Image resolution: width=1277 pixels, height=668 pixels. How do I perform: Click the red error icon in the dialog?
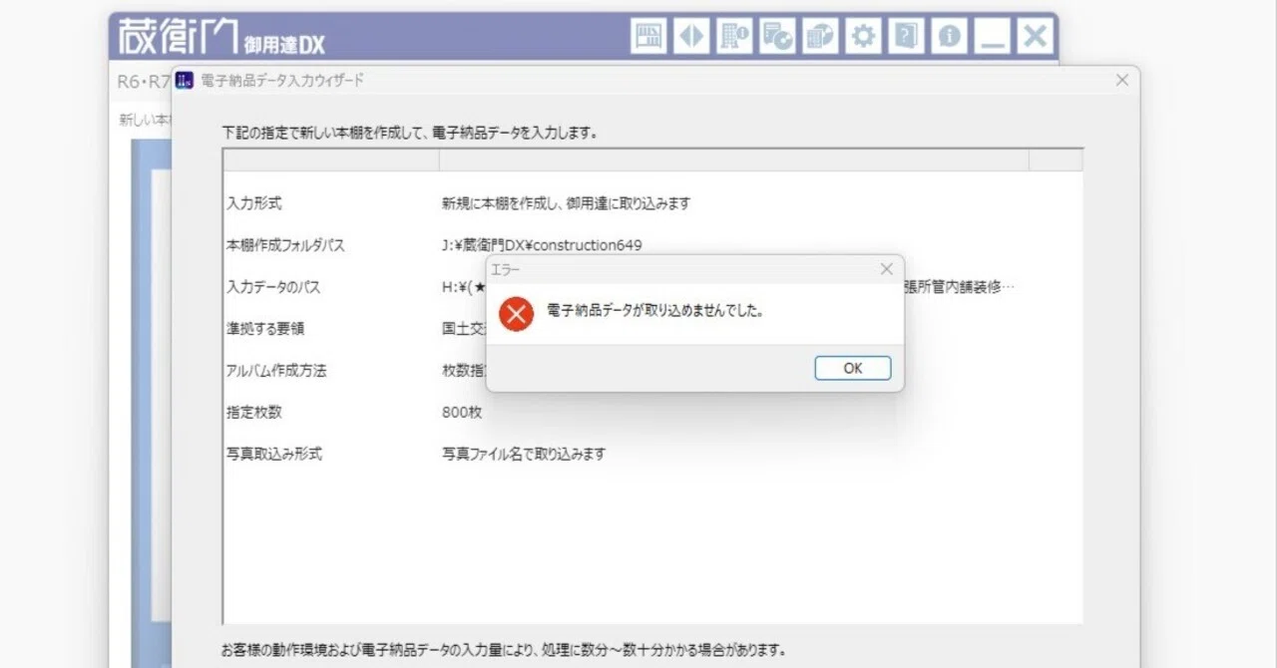(x=517, y=313)
